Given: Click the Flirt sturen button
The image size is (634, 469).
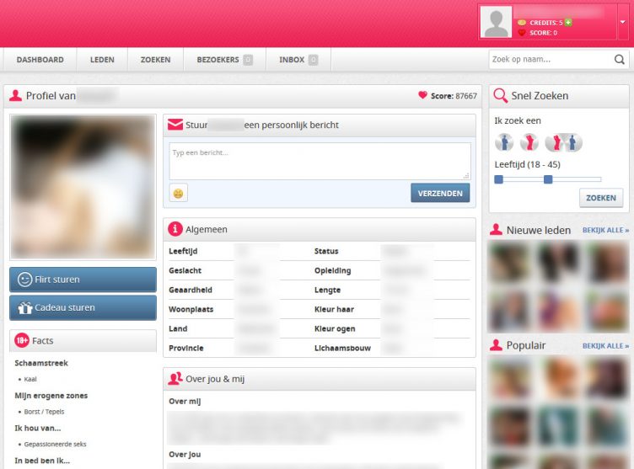Looking at the screenshot, I should tap(83, 280).
